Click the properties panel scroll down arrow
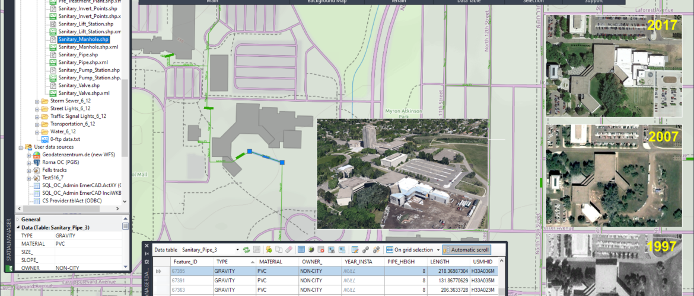This screenshot has height=296, width=694. tap(126, 267)
